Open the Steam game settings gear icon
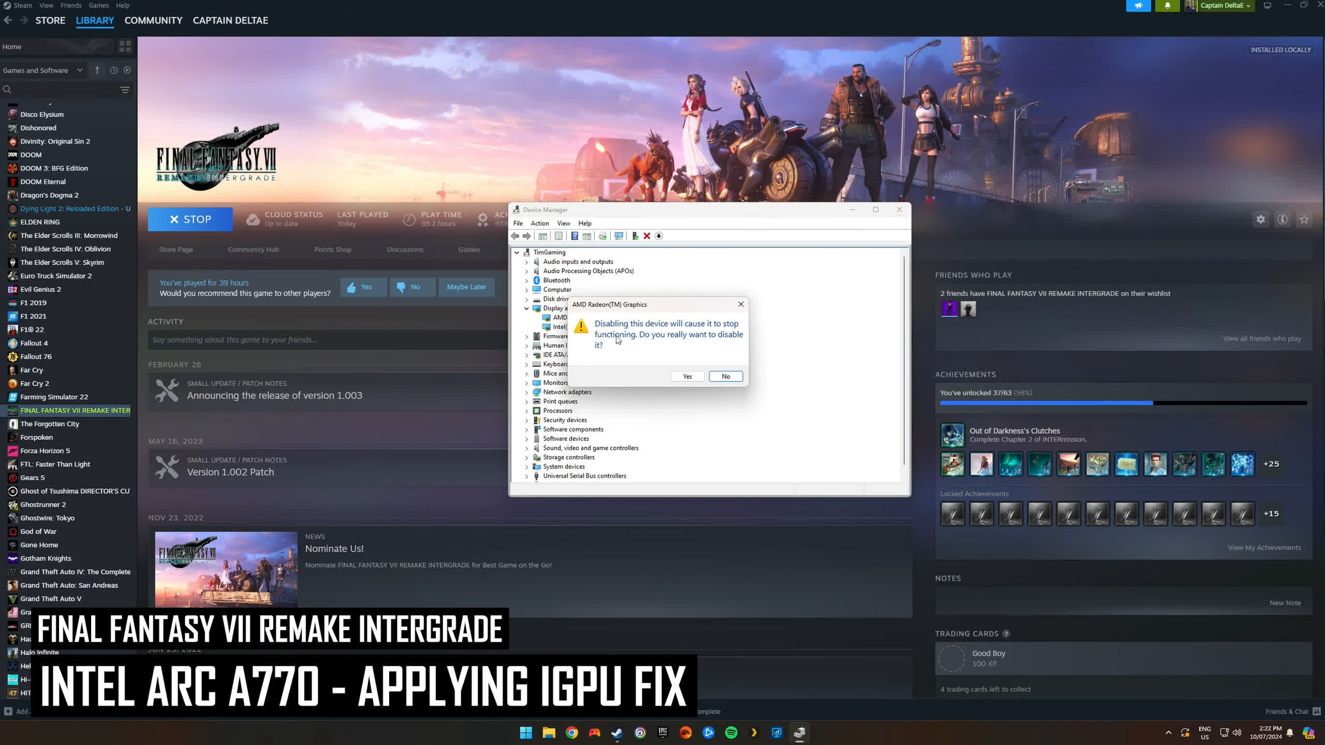The image size is (1325, 745). 1260,219
